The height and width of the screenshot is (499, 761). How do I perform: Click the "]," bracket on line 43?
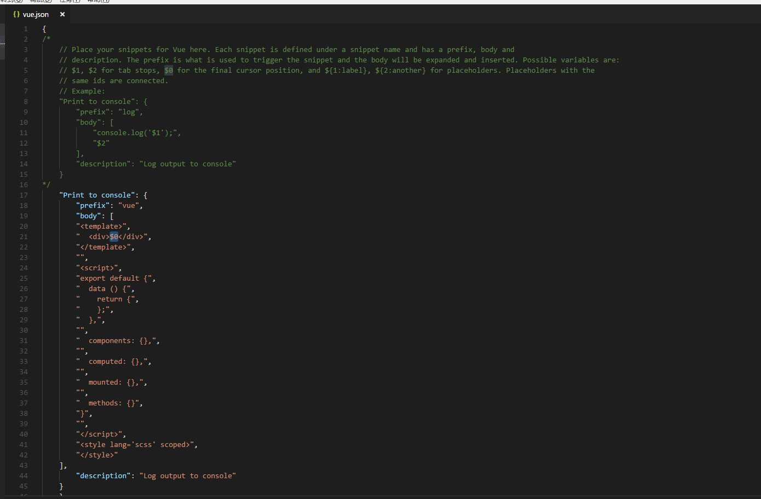(64, 466)
